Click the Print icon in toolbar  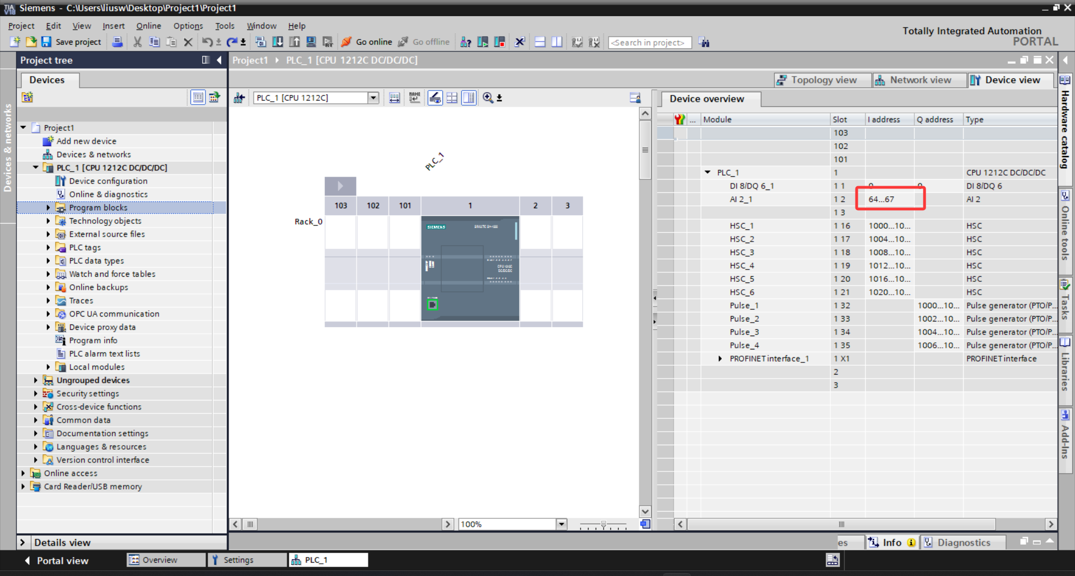point(118,42)
